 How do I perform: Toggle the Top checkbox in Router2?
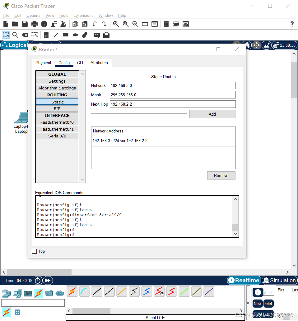[34, 251]
